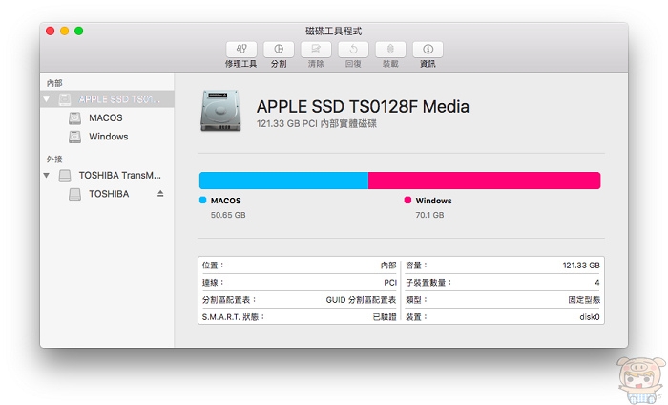Click the pink Windows legend swatch
The image size is (668, 405).
coord(407,201)
